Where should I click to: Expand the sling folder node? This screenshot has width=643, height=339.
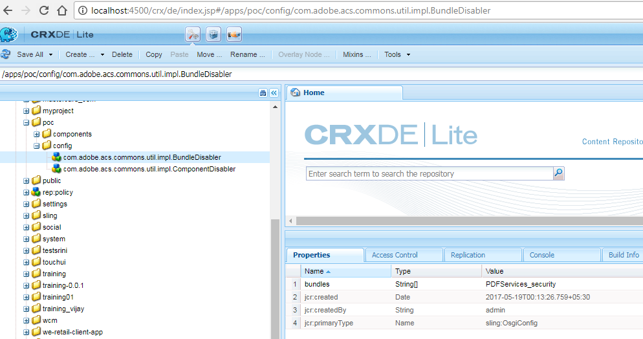coord(27,215)
